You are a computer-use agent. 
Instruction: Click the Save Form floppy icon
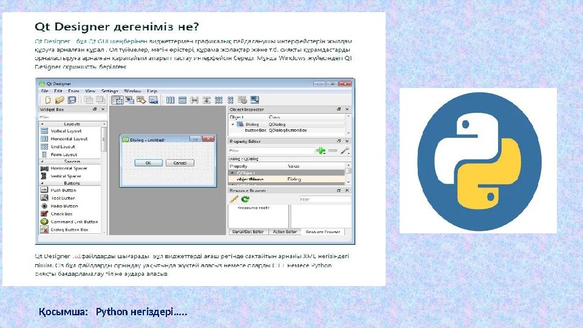[x=72, y=100]
